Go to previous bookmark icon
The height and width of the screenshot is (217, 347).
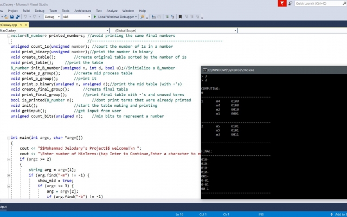tap(186, 17)
